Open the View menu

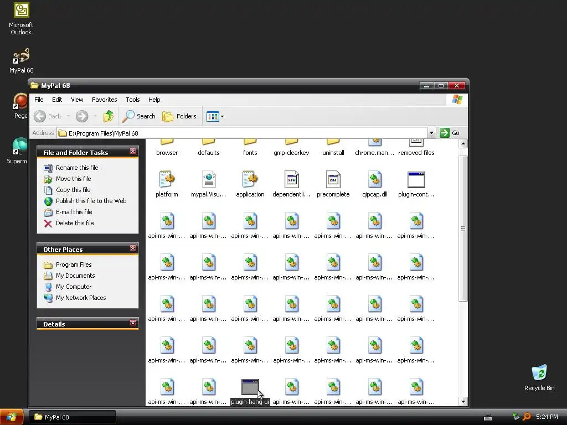tap(77, 100)
